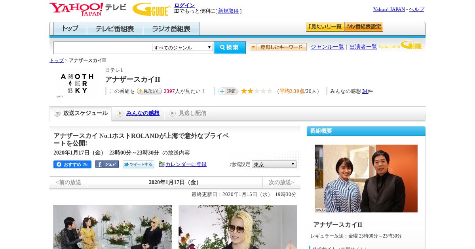Click トップ breadcrumb link
The height and width of the screenshot is (249, 475).
[56, 60]
